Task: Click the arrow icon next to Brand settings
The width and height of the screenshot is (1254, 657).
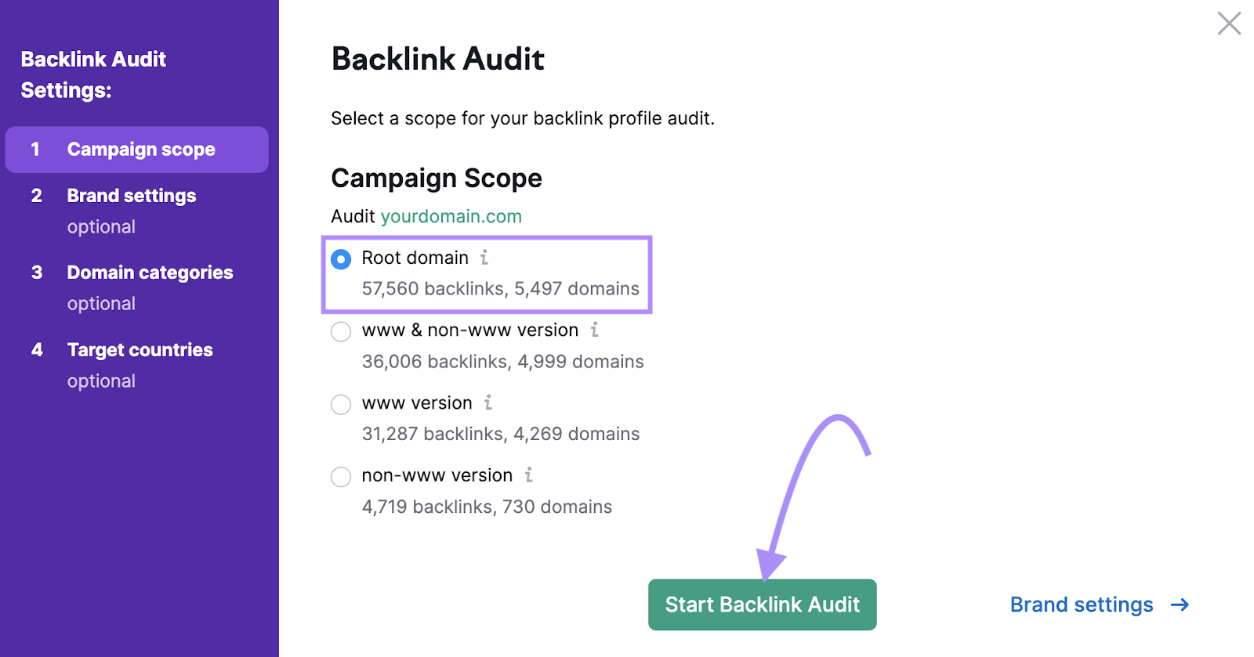Action: (1179, 605)
